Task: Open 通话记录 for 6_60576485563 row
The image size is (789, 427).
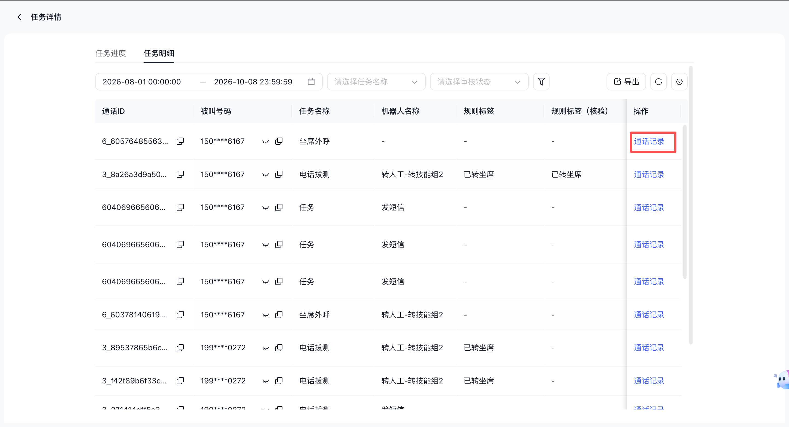Action: tap(649, 141)
